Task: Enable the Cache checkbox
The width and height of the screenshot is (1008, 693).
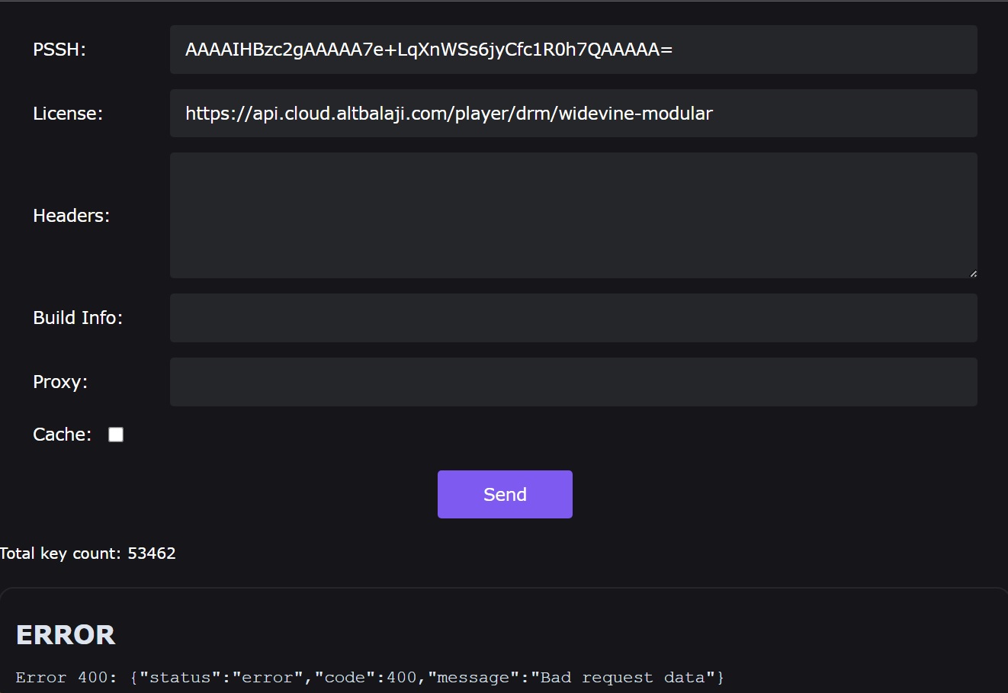Action: click(x=116, y=435)
